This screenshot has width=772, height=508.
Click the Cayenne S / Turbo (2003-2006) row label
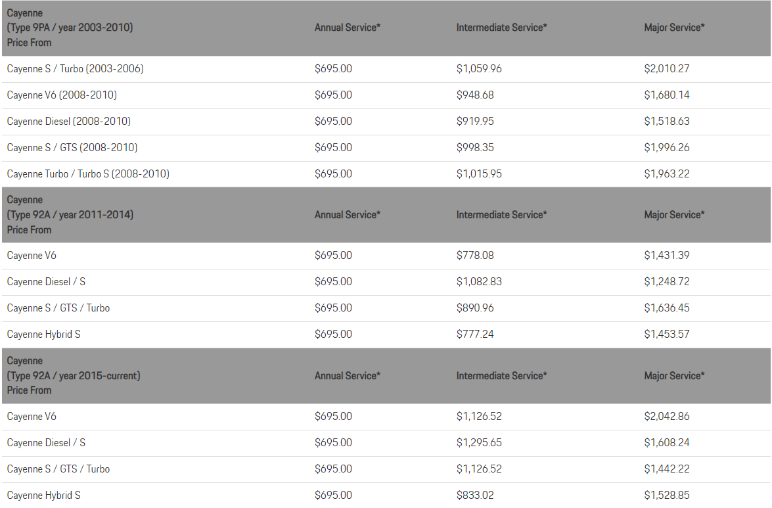click(75, 69)
